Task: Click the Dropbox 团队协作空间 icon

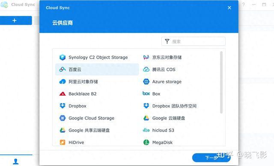Action: click(146, 106)
